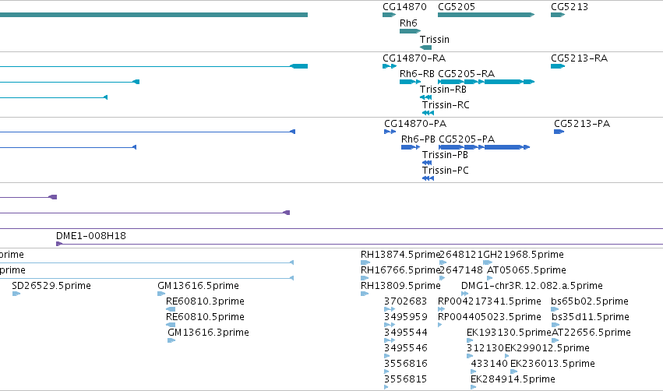Select EST EK193130.5prime
This screenshot has height=391, width=663.
tap(509, 333)
